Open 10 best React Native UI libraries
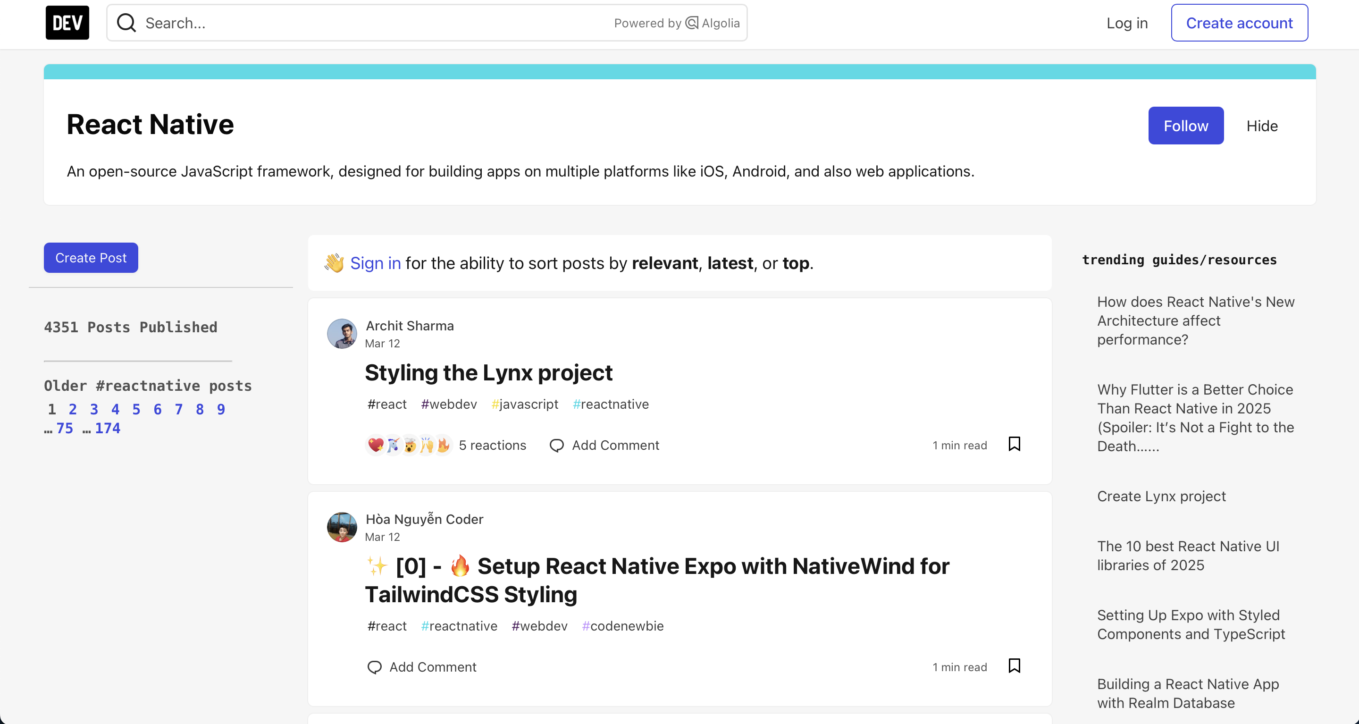Viewport: 1359px width, 724px height. click(1188, 556)
